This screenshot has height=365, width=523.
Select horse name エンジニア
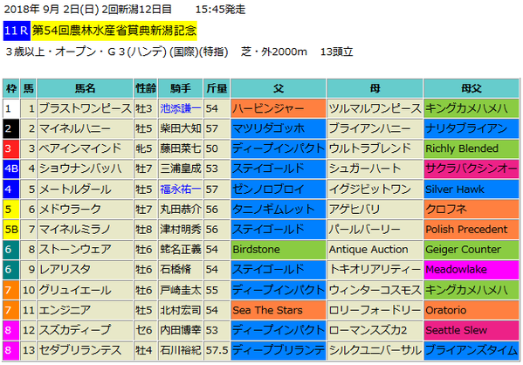(x=65, y=310)
